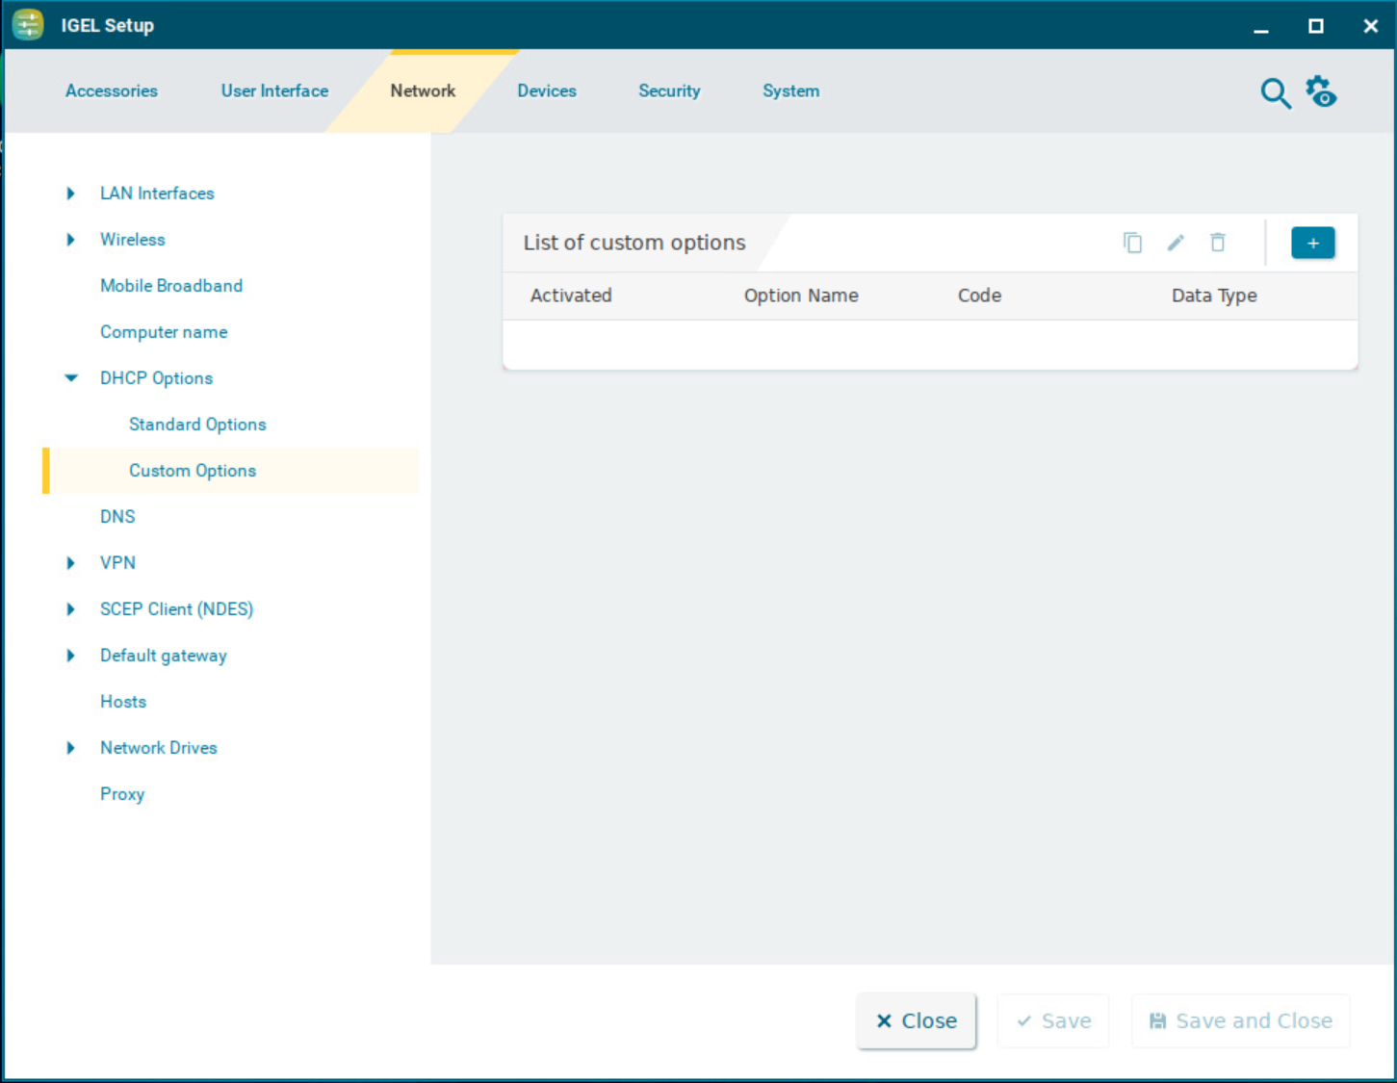Viewport: 1397px width, 1083px height.
Task: Expand the SCEP Client (NDES) node
Action: point(70,609)
